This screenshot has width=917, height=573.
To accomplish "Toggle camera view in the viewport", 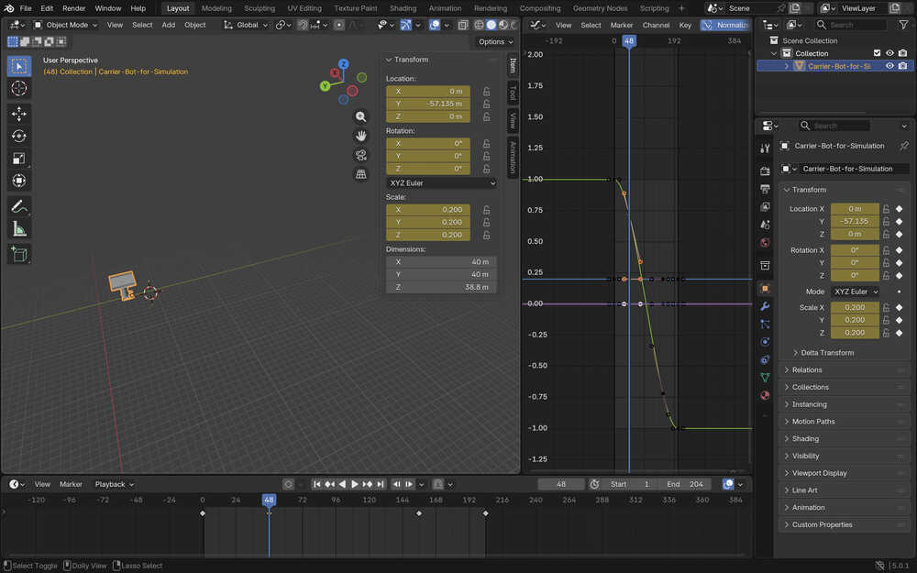I will click(x=361, y=155).
